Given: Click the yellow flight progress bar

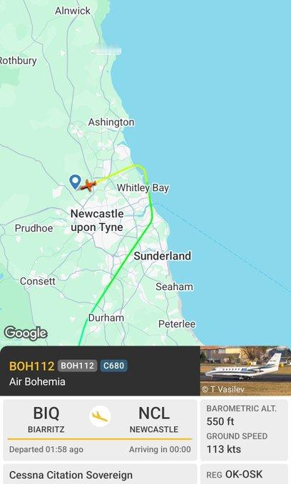Looking at the screenshot, I should click(x=100, y=438).
